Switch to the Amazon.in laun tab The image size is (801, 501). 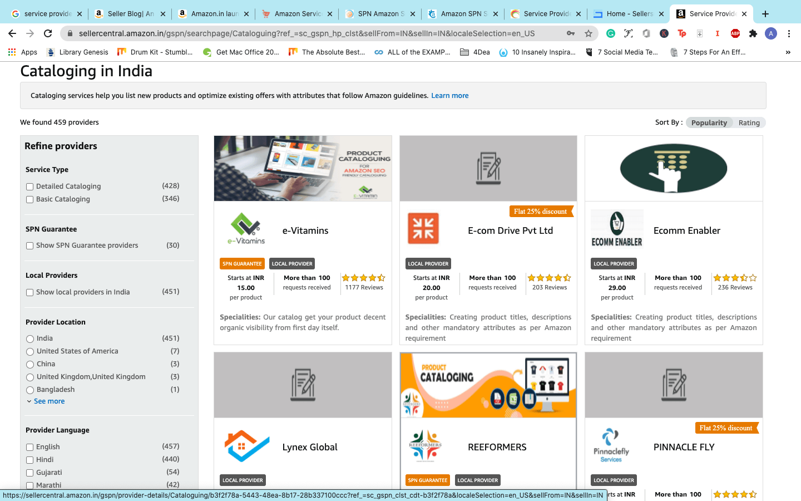point(212,14)
